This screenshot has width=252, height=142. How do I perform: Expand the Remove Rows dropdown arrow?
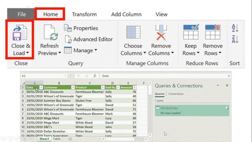coord(220,52)
